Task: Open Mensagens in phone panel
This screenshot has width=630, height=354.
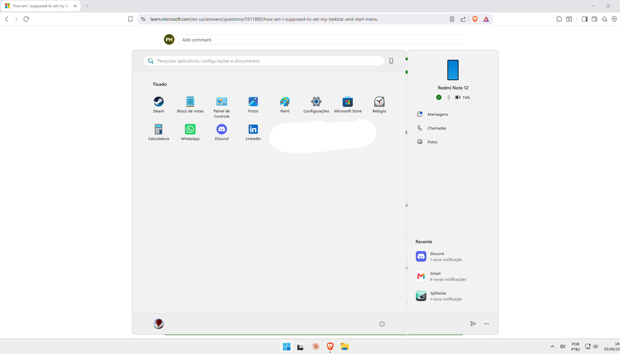Action: pos(453,114)
